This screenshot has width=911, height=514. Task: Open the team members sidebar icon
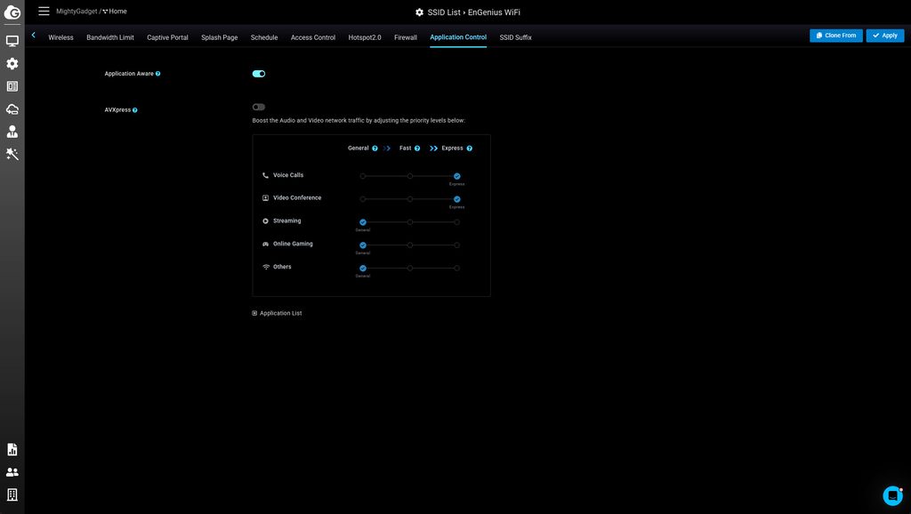pyautogui.click(x=12, y=472)
